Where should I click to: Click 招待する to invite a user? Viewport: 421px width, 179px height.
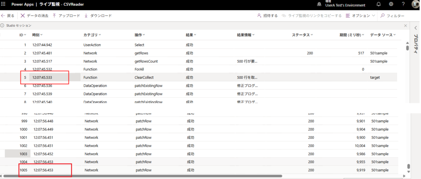click(x=267, y=16)
